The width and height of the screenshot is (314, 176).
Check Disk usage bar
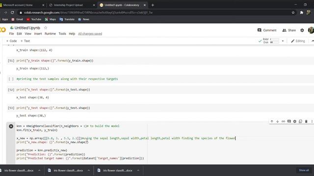point(275,43)
